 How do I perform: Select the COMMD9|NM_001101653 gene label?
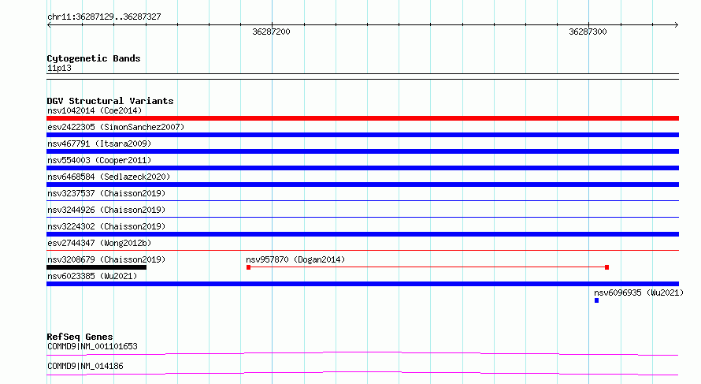pyautogui.click(x=92, y=346)
